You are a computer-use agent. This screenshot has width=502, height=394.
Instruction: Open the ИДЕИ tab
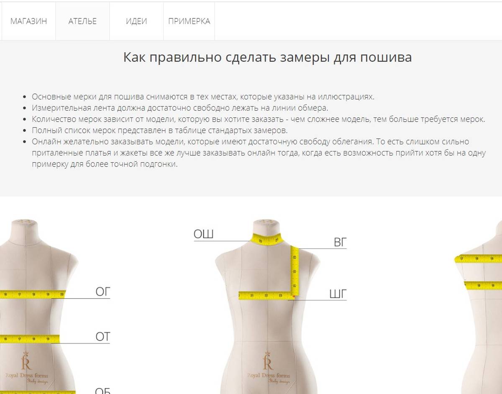[136, 21]
